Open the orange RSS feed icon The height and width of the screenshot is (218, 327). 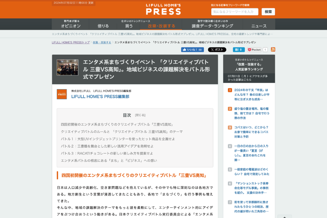click(273, 49)
